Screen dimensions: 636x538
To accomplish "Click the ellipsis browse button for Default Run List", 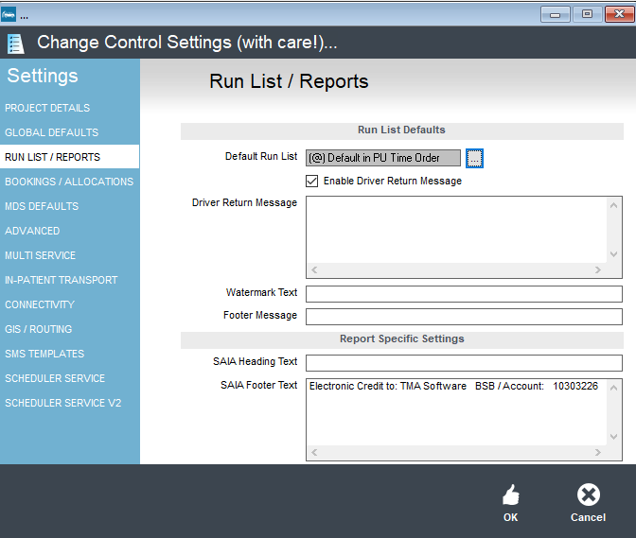I will [474, 158].
